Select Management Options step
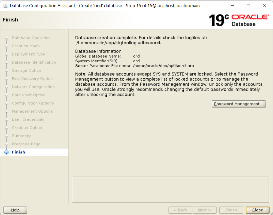Screen dimensions: 273x215 click(x=32, y=111)
